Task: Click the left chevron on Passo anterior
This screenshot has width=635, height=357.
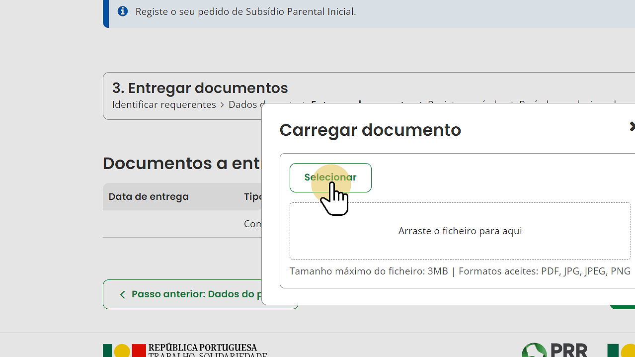Action: [122, 294]
